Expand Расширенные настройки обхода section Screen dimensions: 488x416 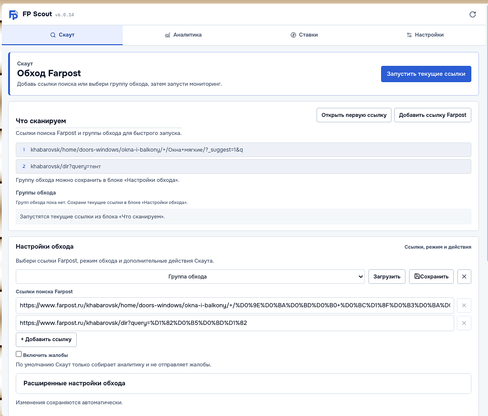coord(244,384)
